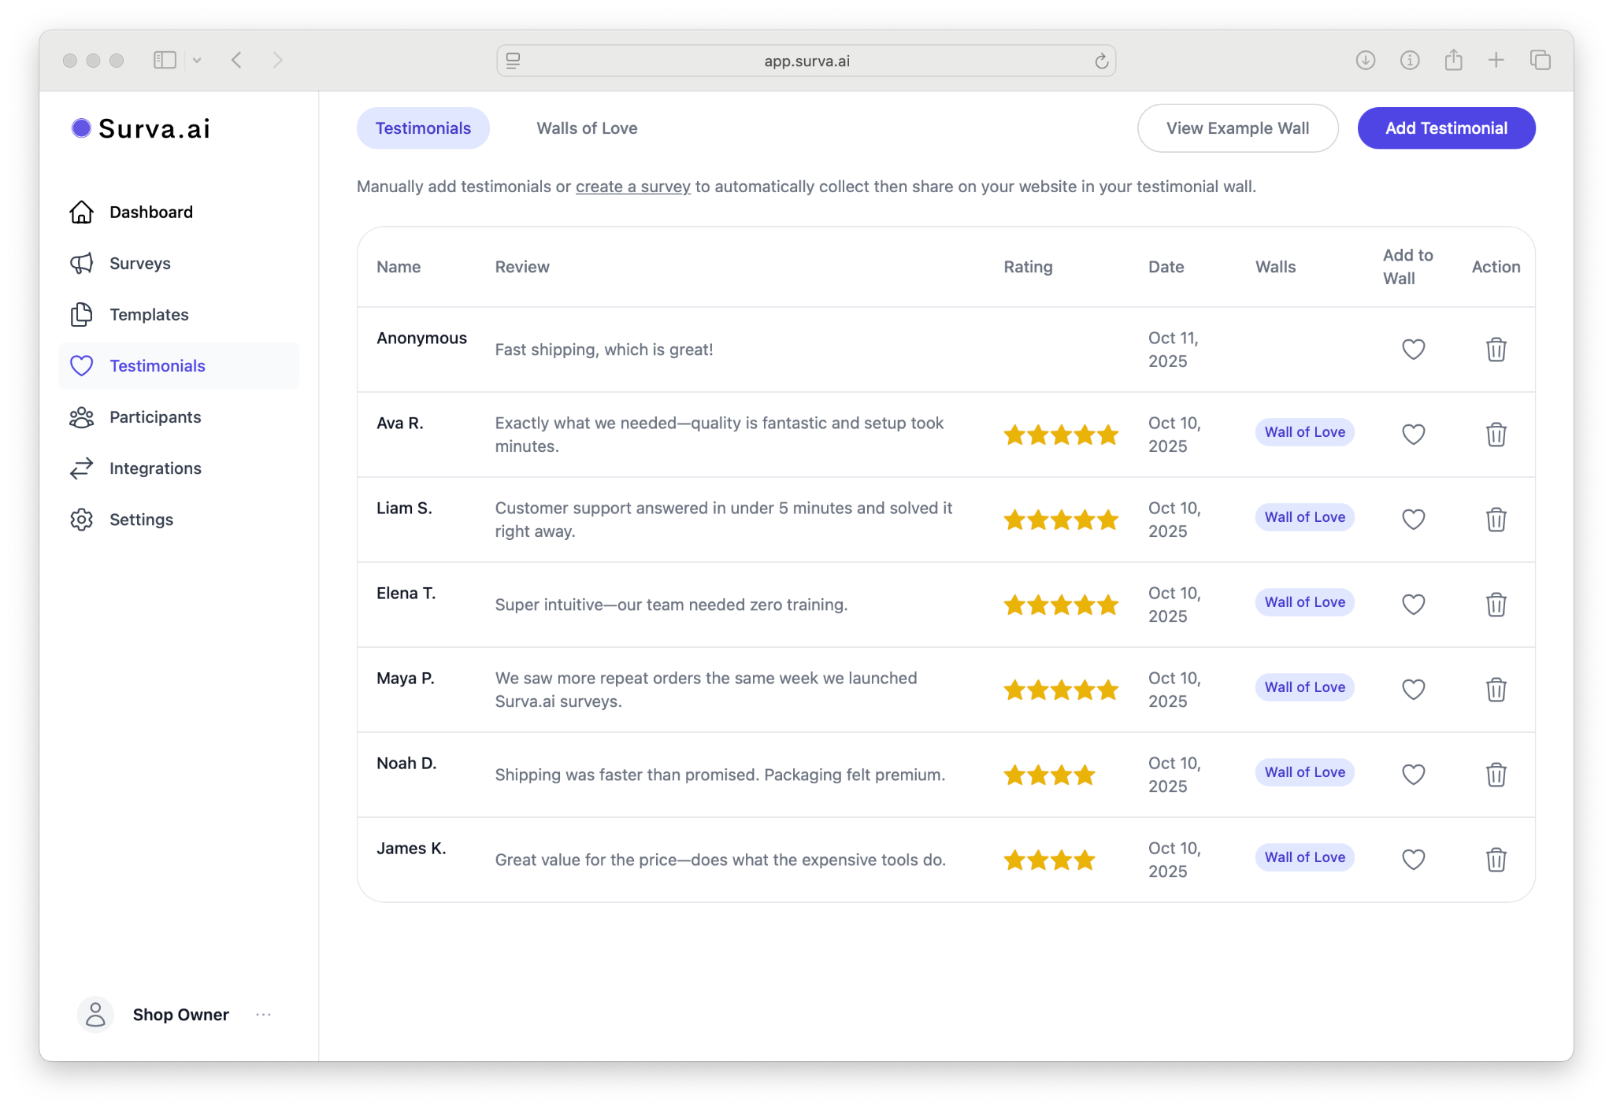Click the Participants people icon
The width and height of the screenshot is (1613, 1110).
82,417
